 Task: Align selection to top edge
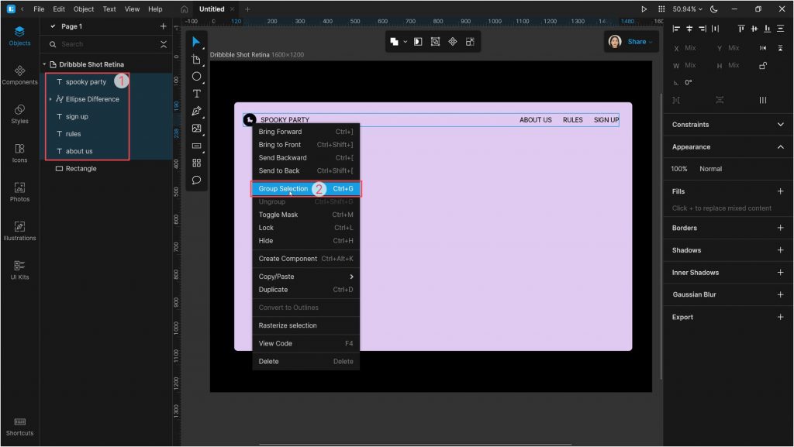[741, 29]
